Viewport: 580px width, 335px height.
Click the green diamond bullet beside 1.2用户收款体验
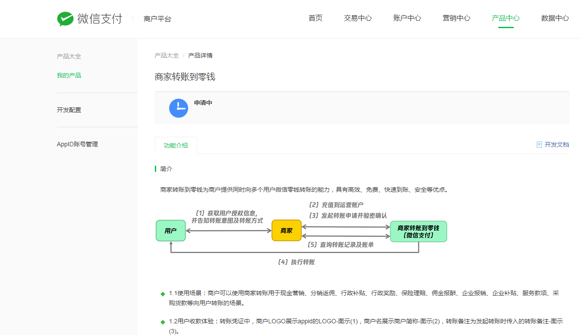coord(163,322)
